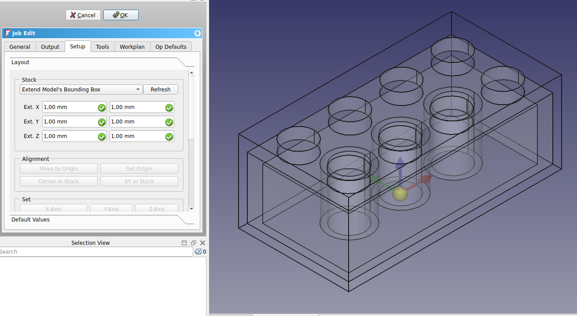Click the FreeCAD logo in Job Edit header
The height and width of the screenshot is (316, 577).
pyautogui.click(x=7, y=33)
